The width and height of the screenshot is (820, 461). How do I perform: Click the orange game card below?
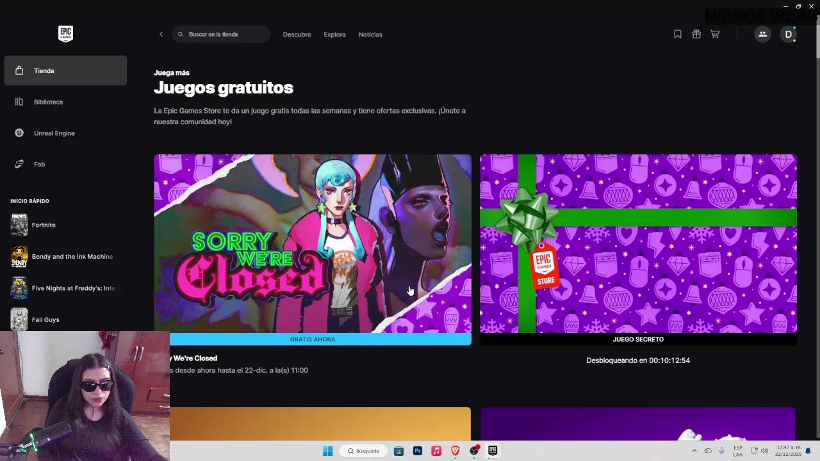pos(320,424)
